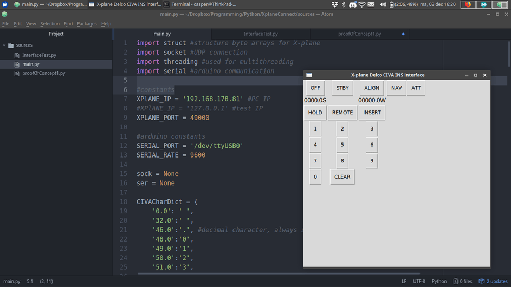Open Arduino IDE from the panel
The height and width of the screenshot is (287, 511).
click(483, 4)
